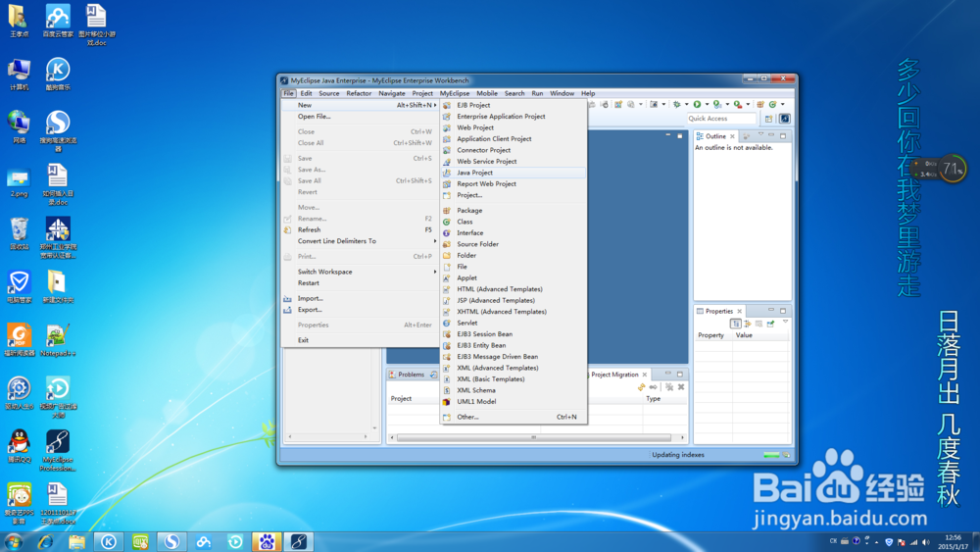Click the green Run button icon
Screen dimensions: 980x552
[x=697, y=104]
